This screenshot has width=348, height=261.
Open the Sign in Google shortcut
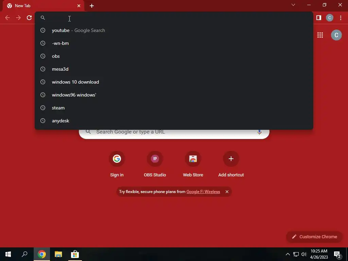117,164
